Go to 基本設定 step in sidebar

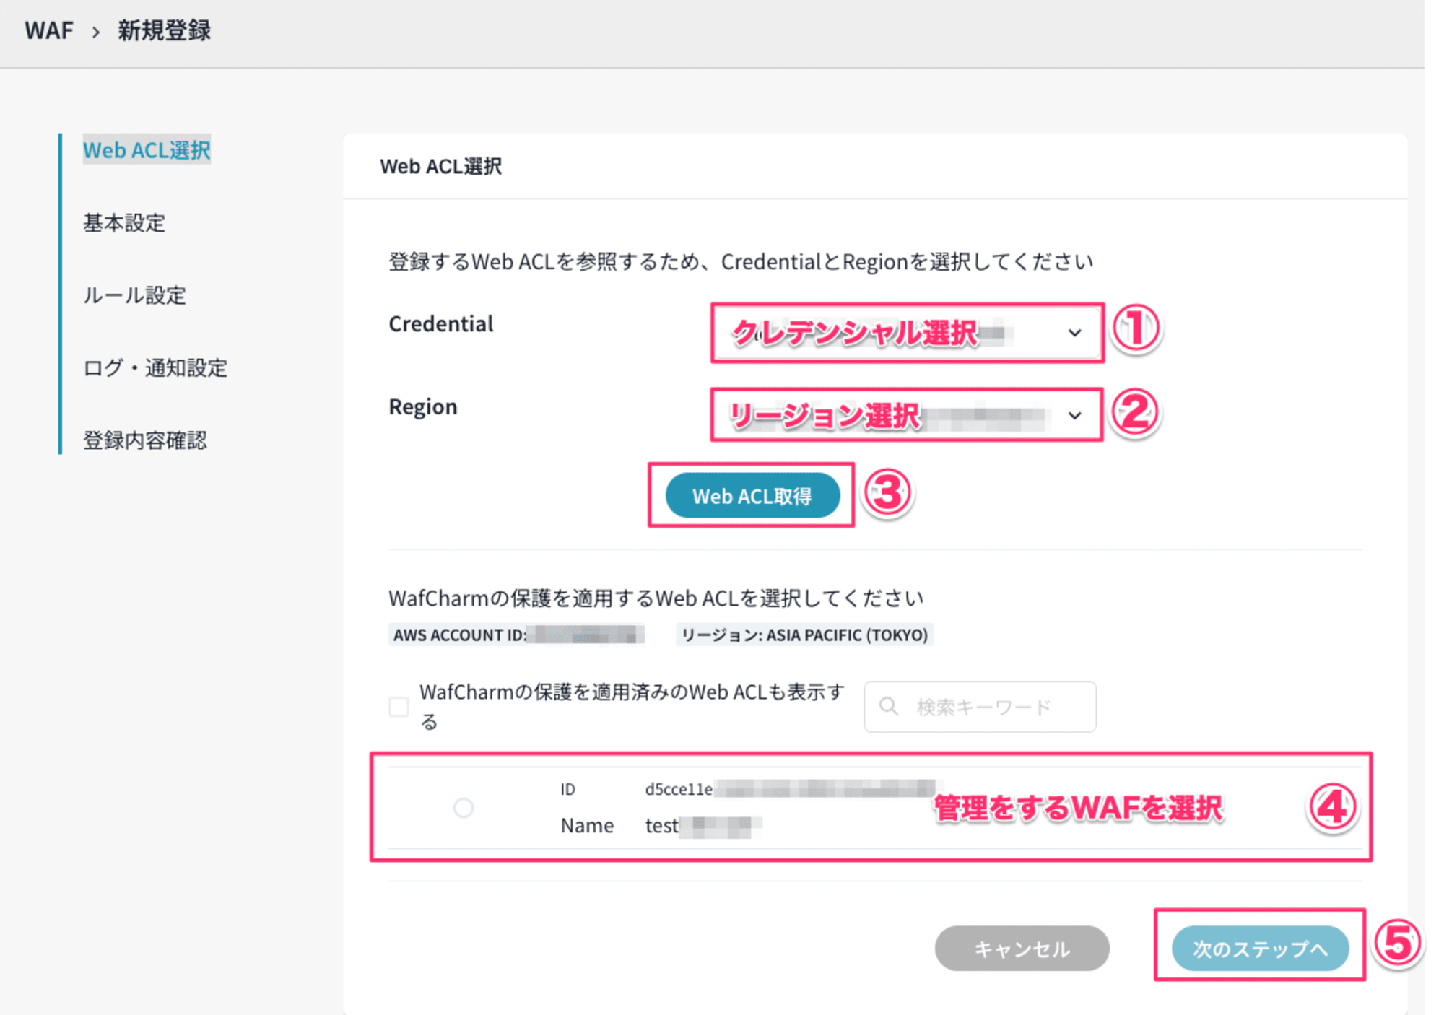pyautogui.click(x=124, y=222)
